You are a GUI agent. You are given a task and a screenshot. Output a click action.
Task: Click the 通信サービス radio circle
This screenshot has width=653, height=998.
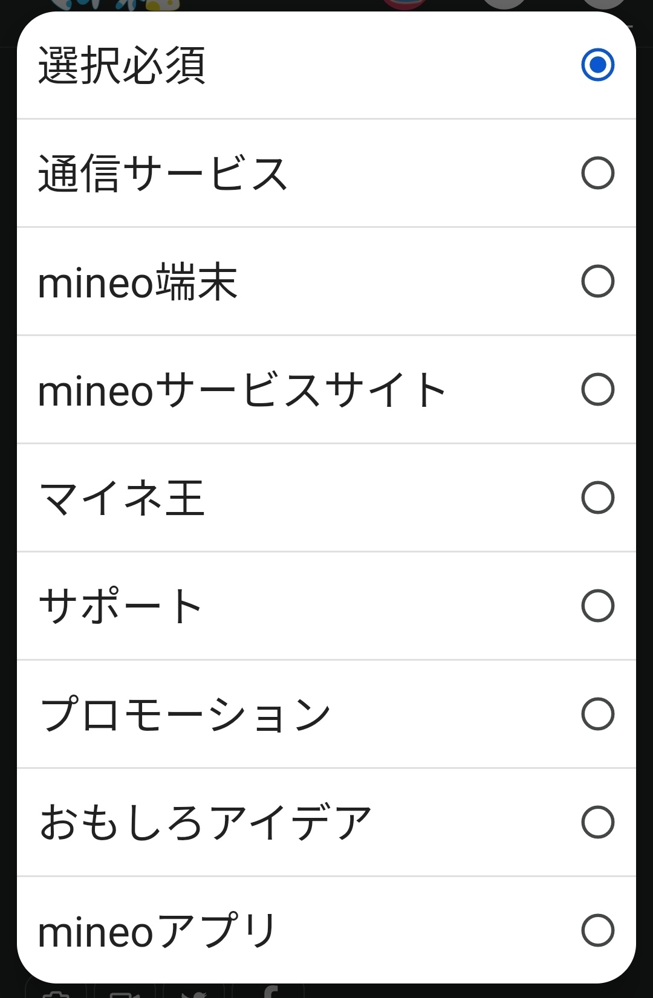tap(597, 173)
